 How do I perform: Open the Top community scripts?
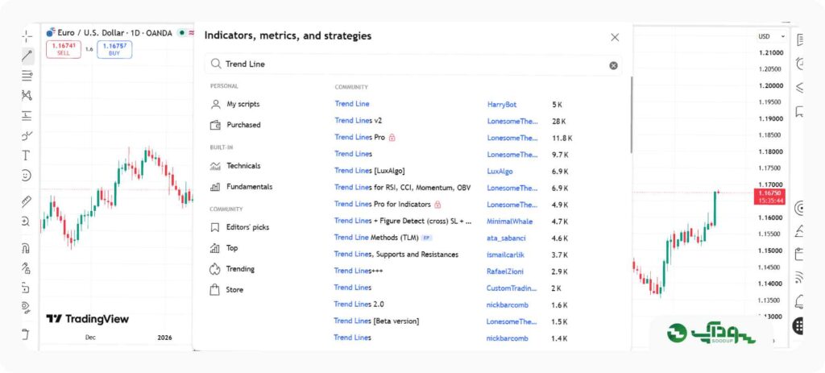tap(224, 248)
